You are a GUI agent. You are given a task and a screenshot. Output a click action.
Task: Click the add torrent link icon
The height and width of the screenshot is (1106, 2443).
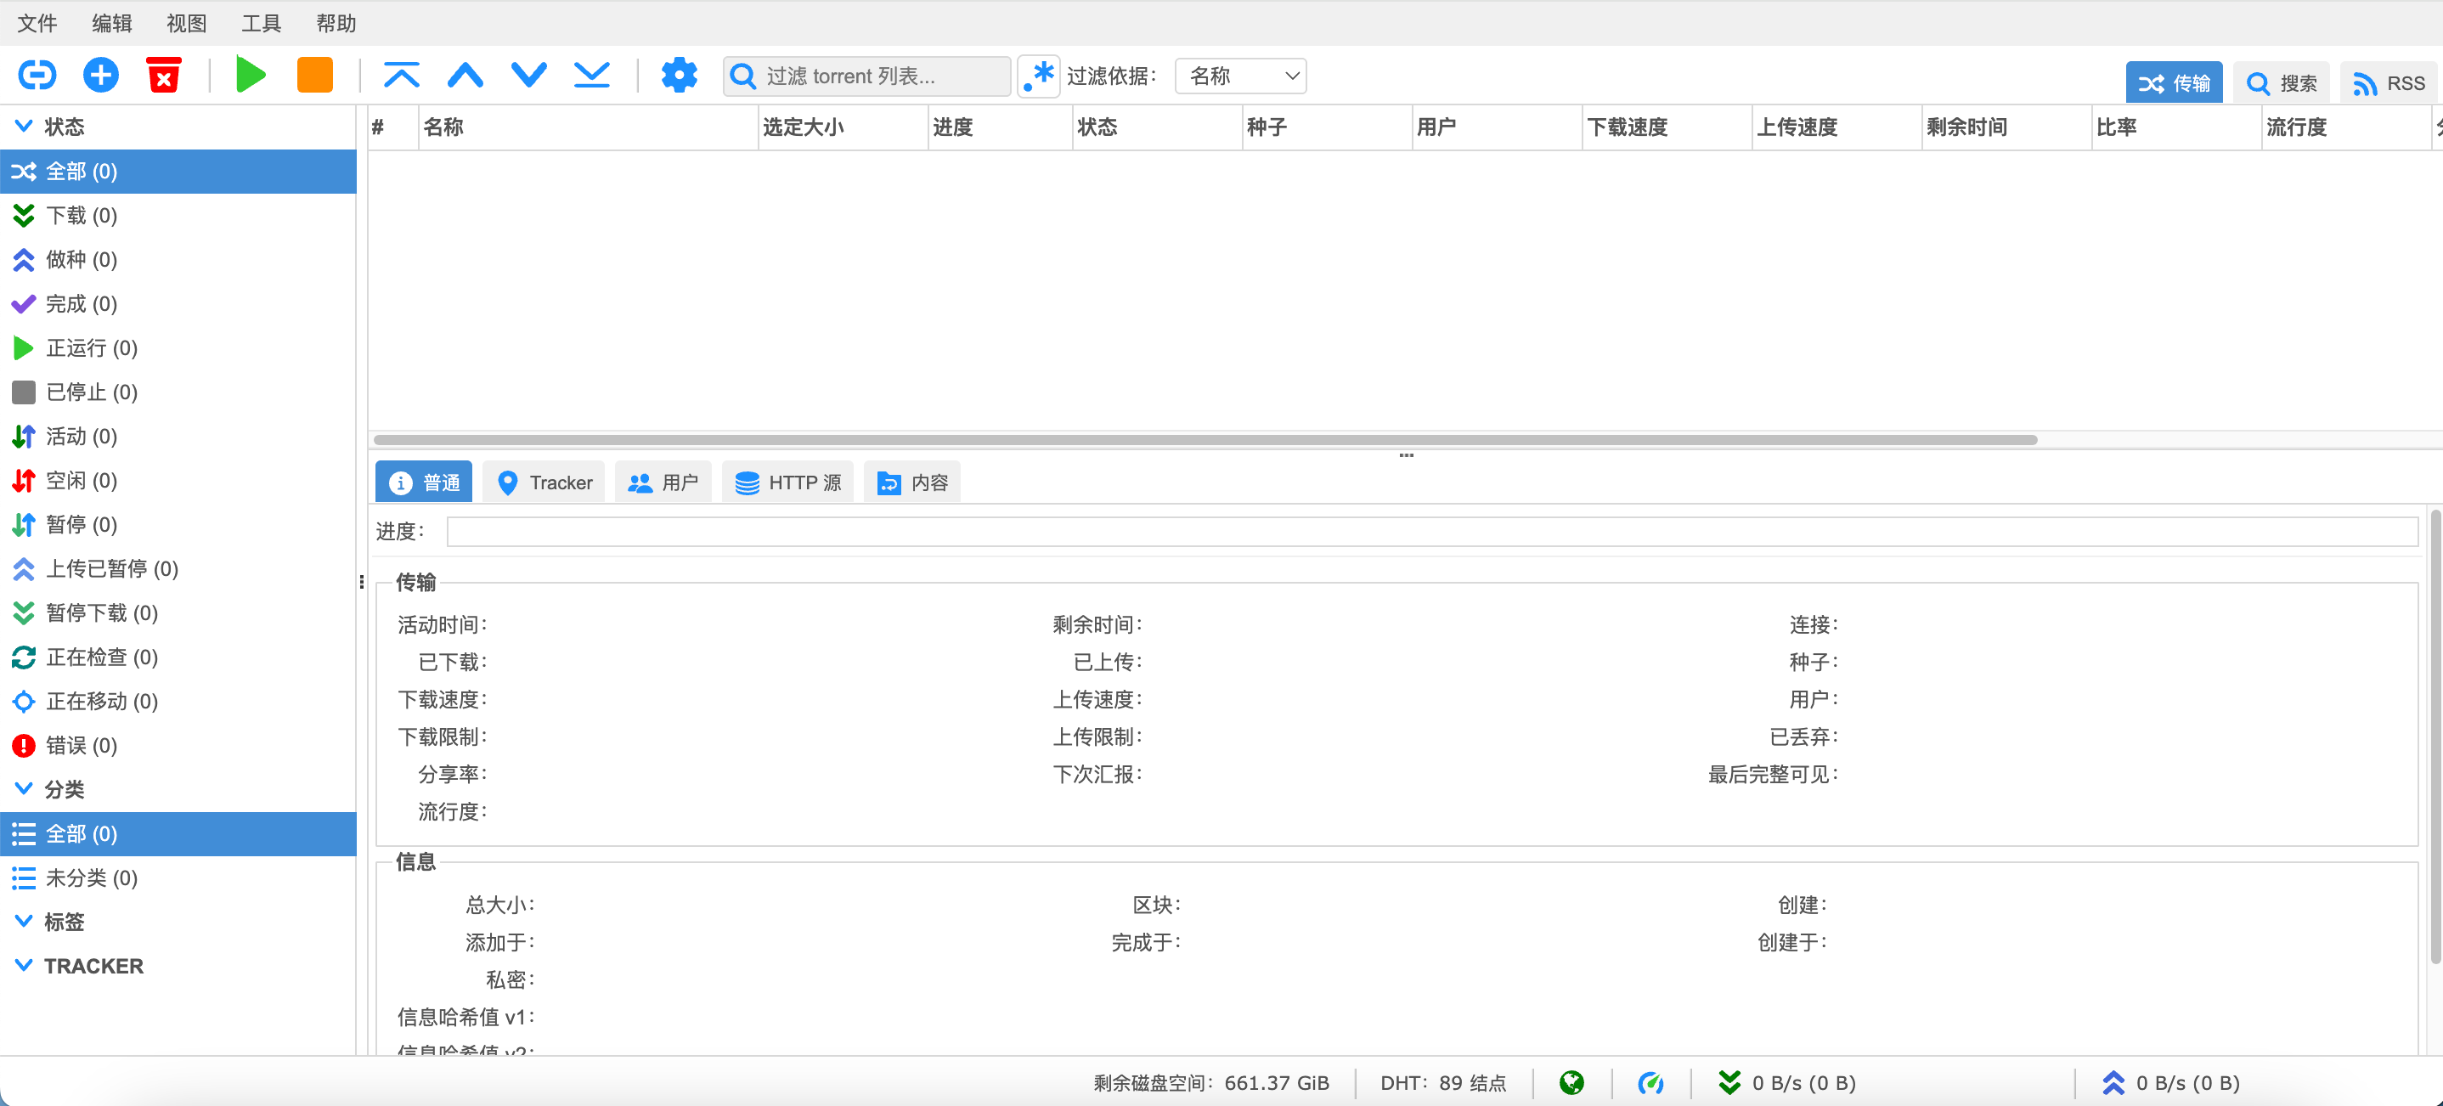(37, 75)
